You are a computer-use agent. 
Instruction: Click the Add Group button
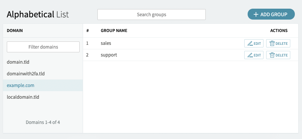click(x=271, y=14)
